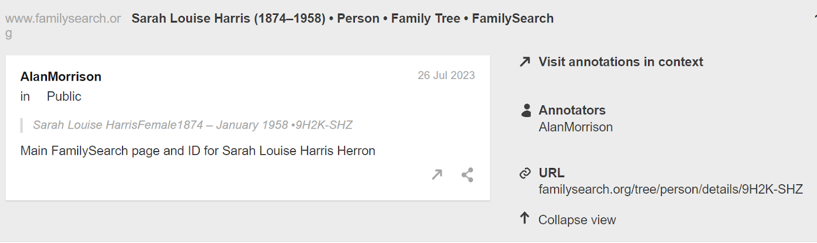Screen dimensions: 817x243
Task: Open the Public group link
Action: (64, 96)
